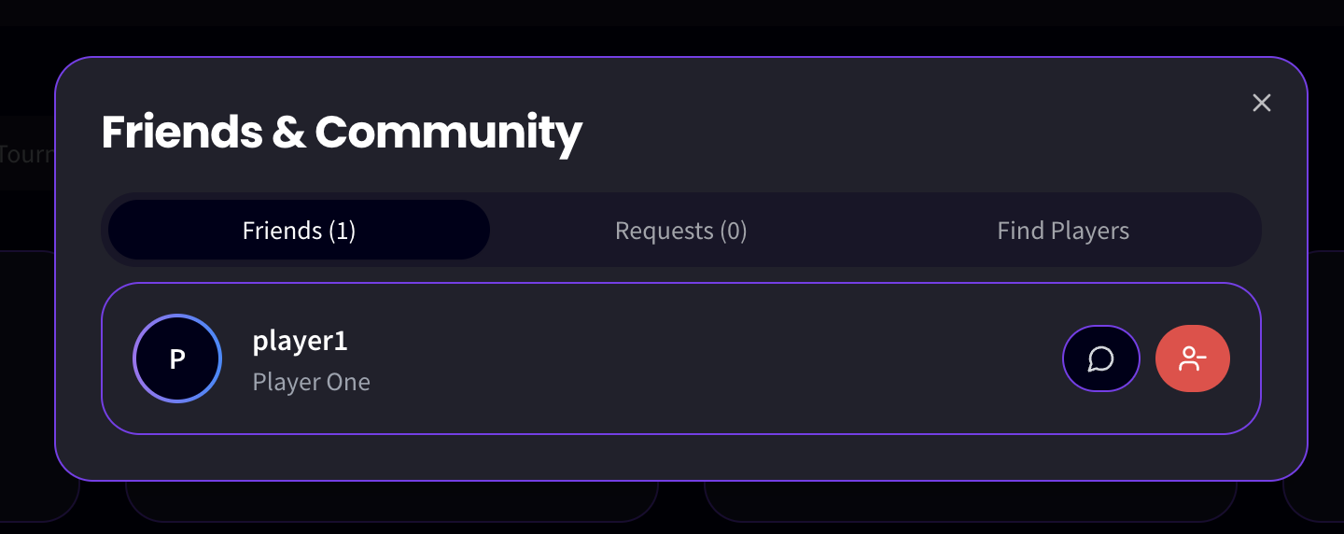View pending friend requests
This screenshot has height=534, width=1344.
coord(681,231)
